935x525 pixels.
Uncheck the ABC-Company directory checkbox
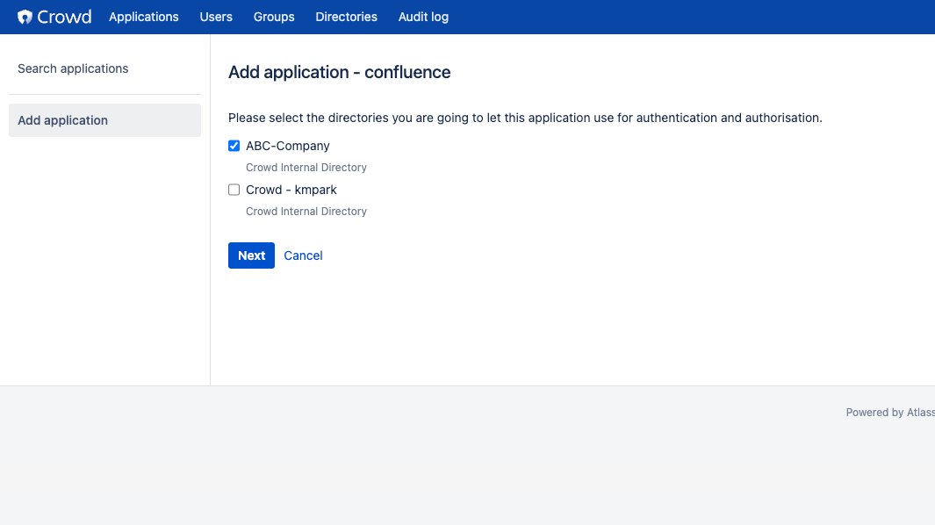click(234, 146)
